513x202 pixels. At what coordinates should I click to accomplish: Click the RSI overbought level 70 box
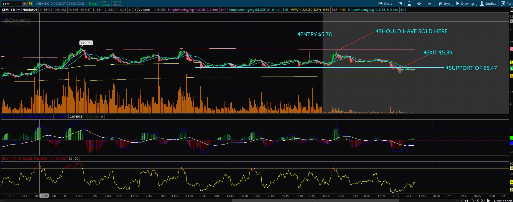[x=76, y=159]
